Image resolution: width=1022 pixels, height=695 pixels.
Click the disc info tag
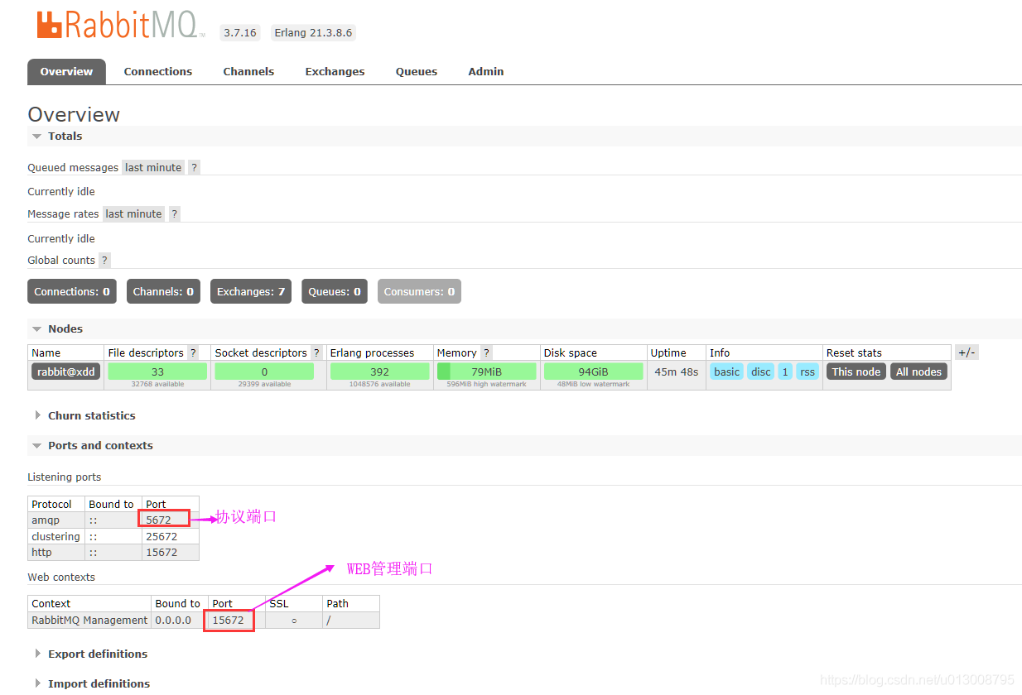pos(760,371)
